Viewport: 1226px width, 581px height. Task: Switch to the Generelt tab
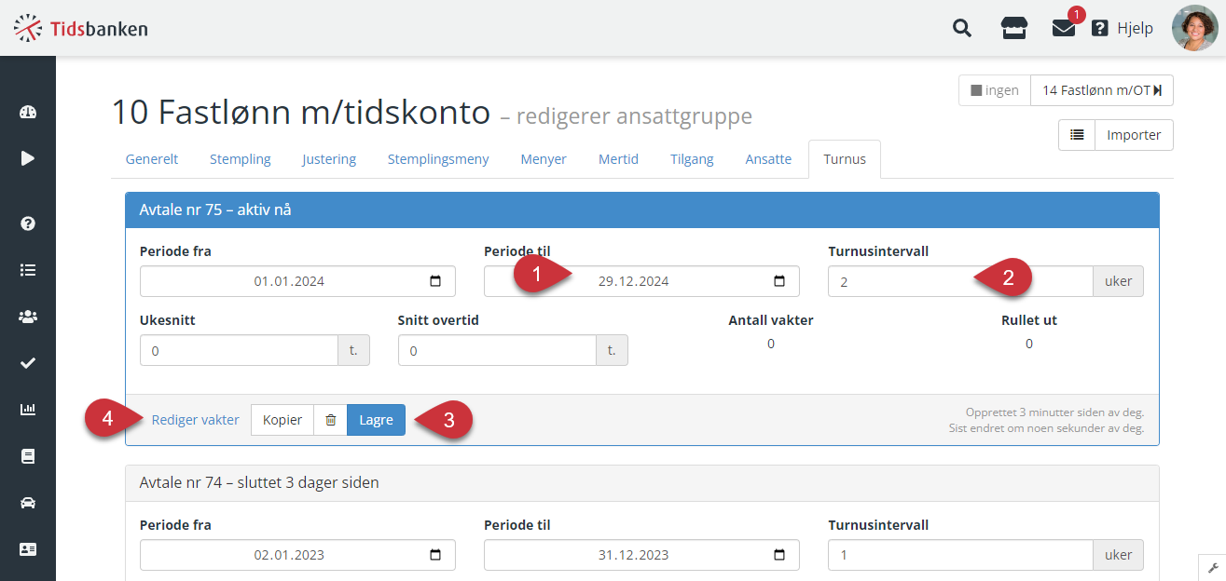152,159
